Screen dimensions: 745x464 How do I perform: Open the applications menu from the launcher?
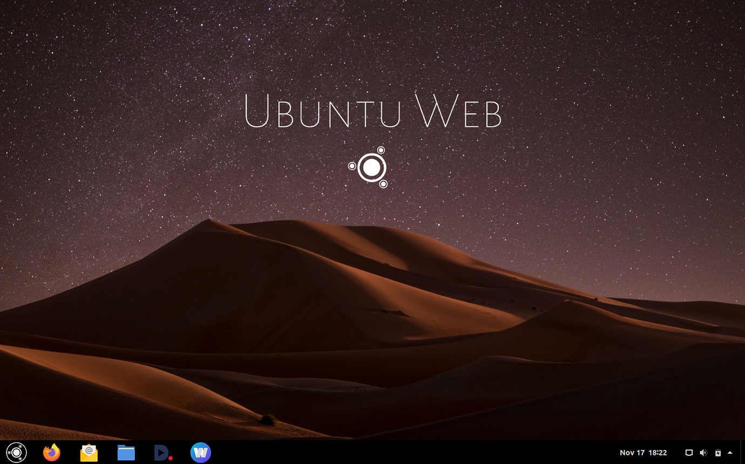point(16,453)
